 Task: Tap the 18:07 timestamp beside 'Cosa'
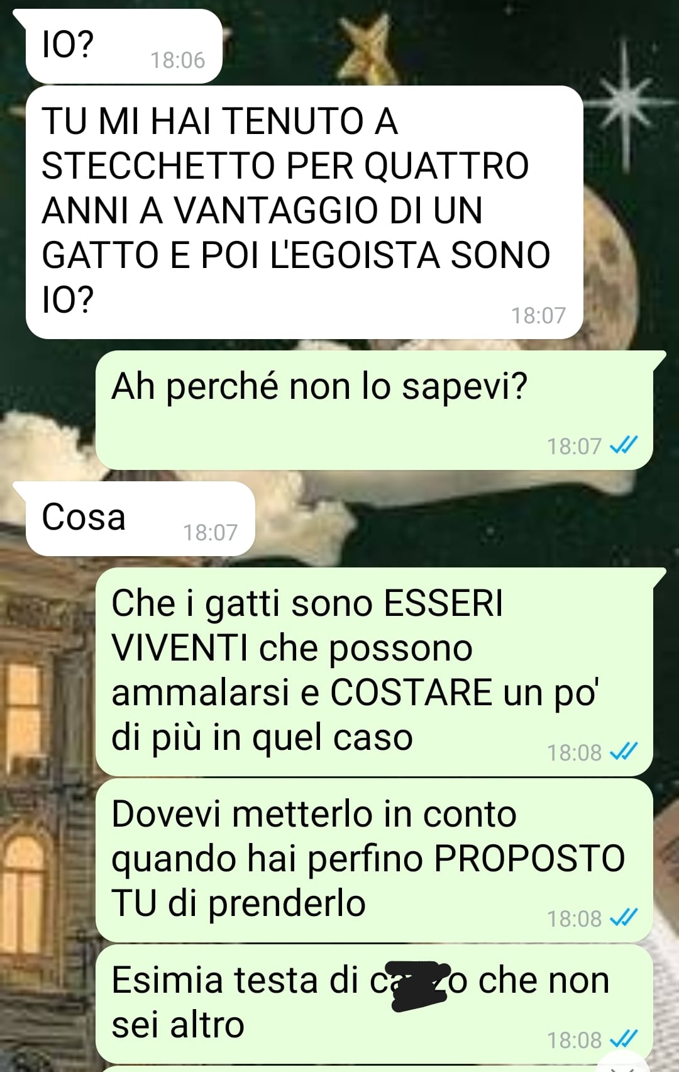[210, 533]
